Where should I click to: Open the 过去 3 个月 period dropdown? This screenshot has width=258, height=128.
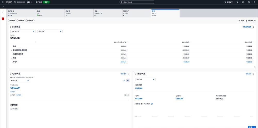(x=23, y=31)
